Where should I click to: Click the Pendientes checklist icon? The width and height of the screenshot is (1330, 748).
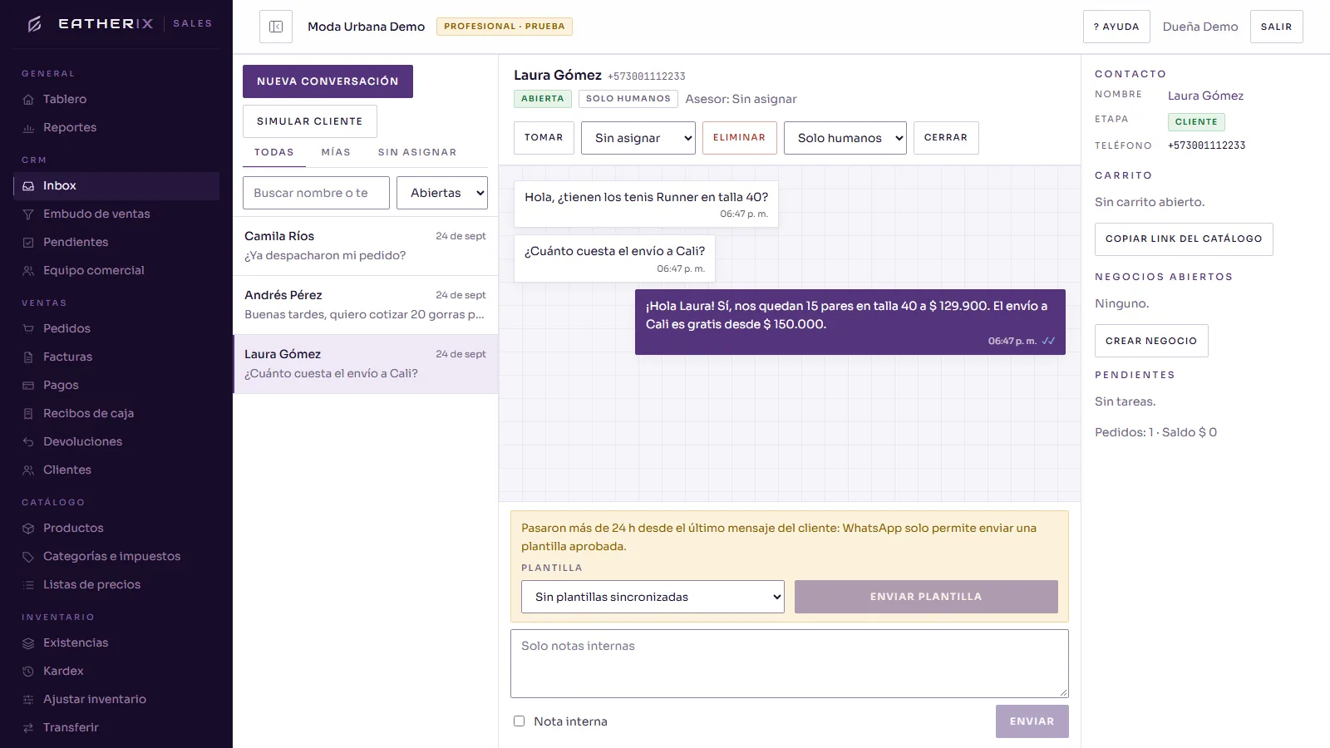click(x=28, y=243)
